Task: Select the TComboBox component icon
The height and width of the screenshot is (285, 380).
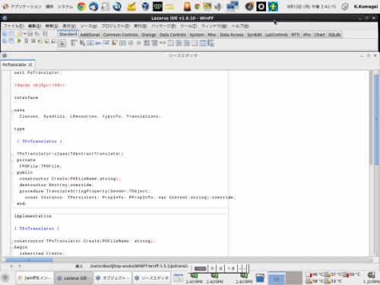Action: click(155, 43)
